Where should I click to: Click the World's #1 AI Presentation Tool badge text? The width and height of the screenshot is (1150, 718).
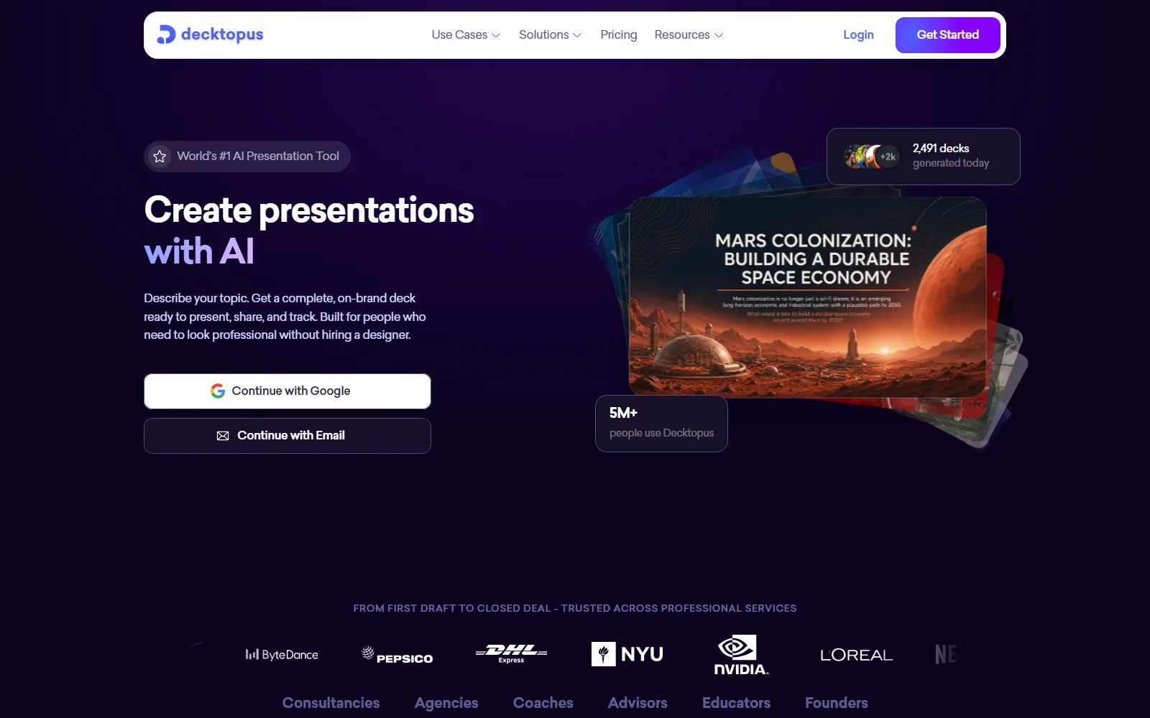tap(258, 157)
